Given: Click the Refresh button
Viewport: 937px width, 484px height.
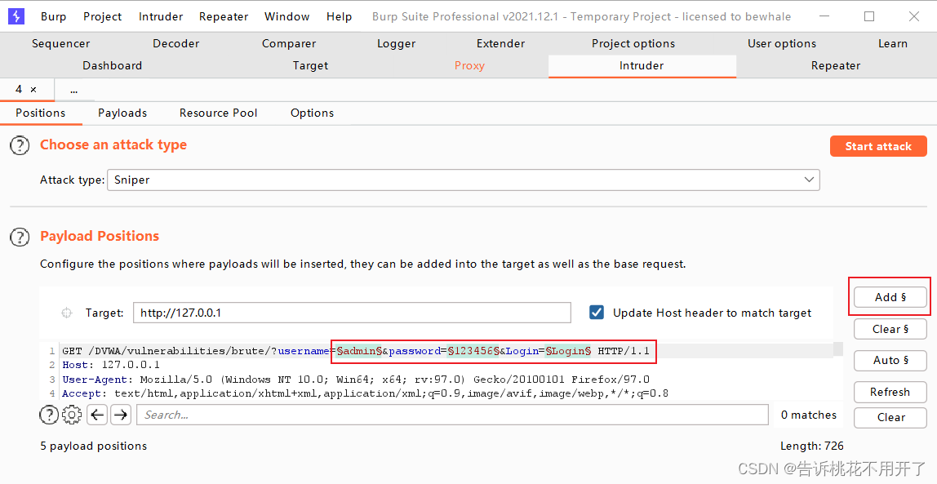Looking at the screenshot, I should tap(890, 392).
